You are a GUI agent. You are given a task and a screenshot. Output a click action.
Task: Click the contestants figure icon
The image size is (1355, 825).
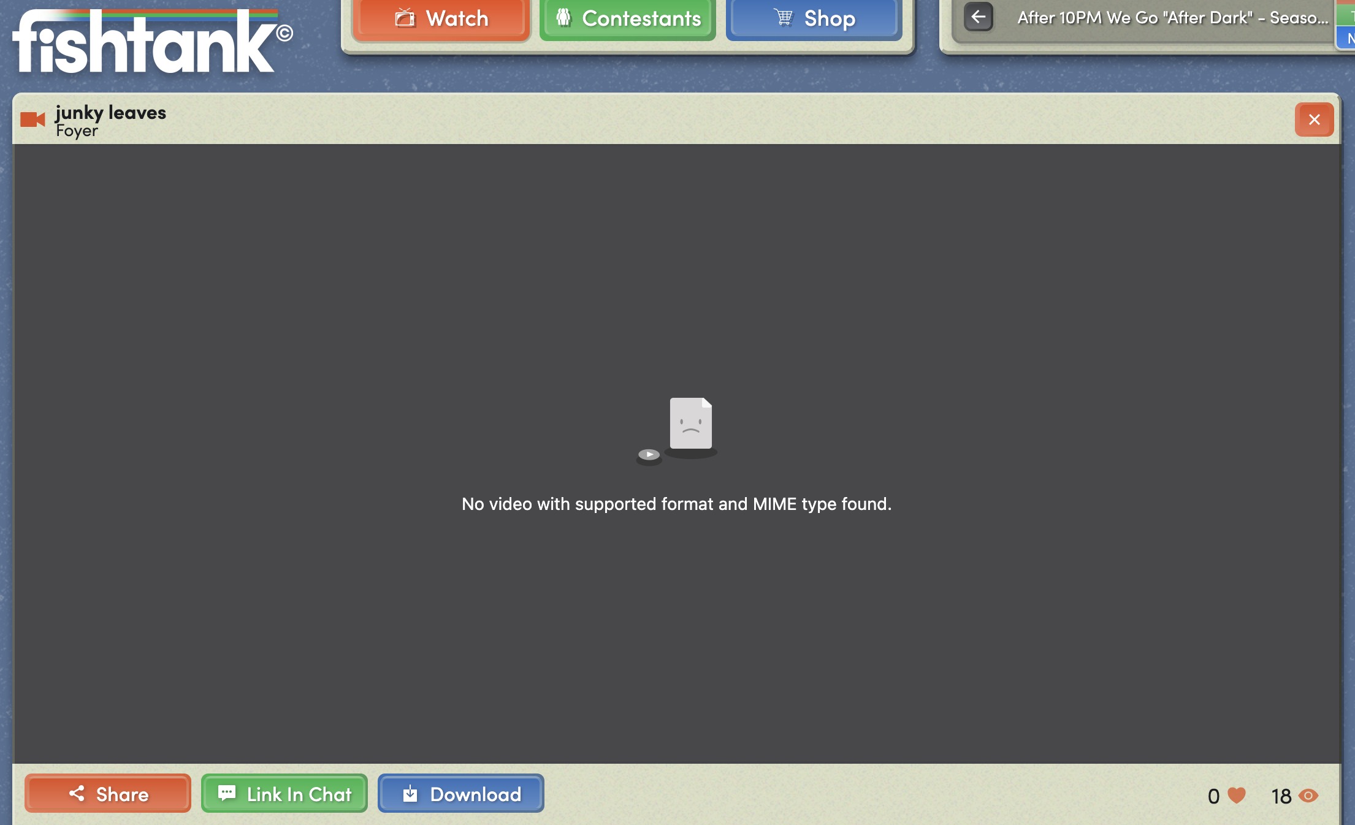pyautogui.click(x=563, y=18)
